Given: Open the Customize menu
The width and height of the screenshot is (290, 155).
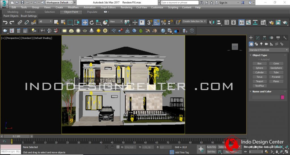Looking at the screenshot, I should 157,7.
